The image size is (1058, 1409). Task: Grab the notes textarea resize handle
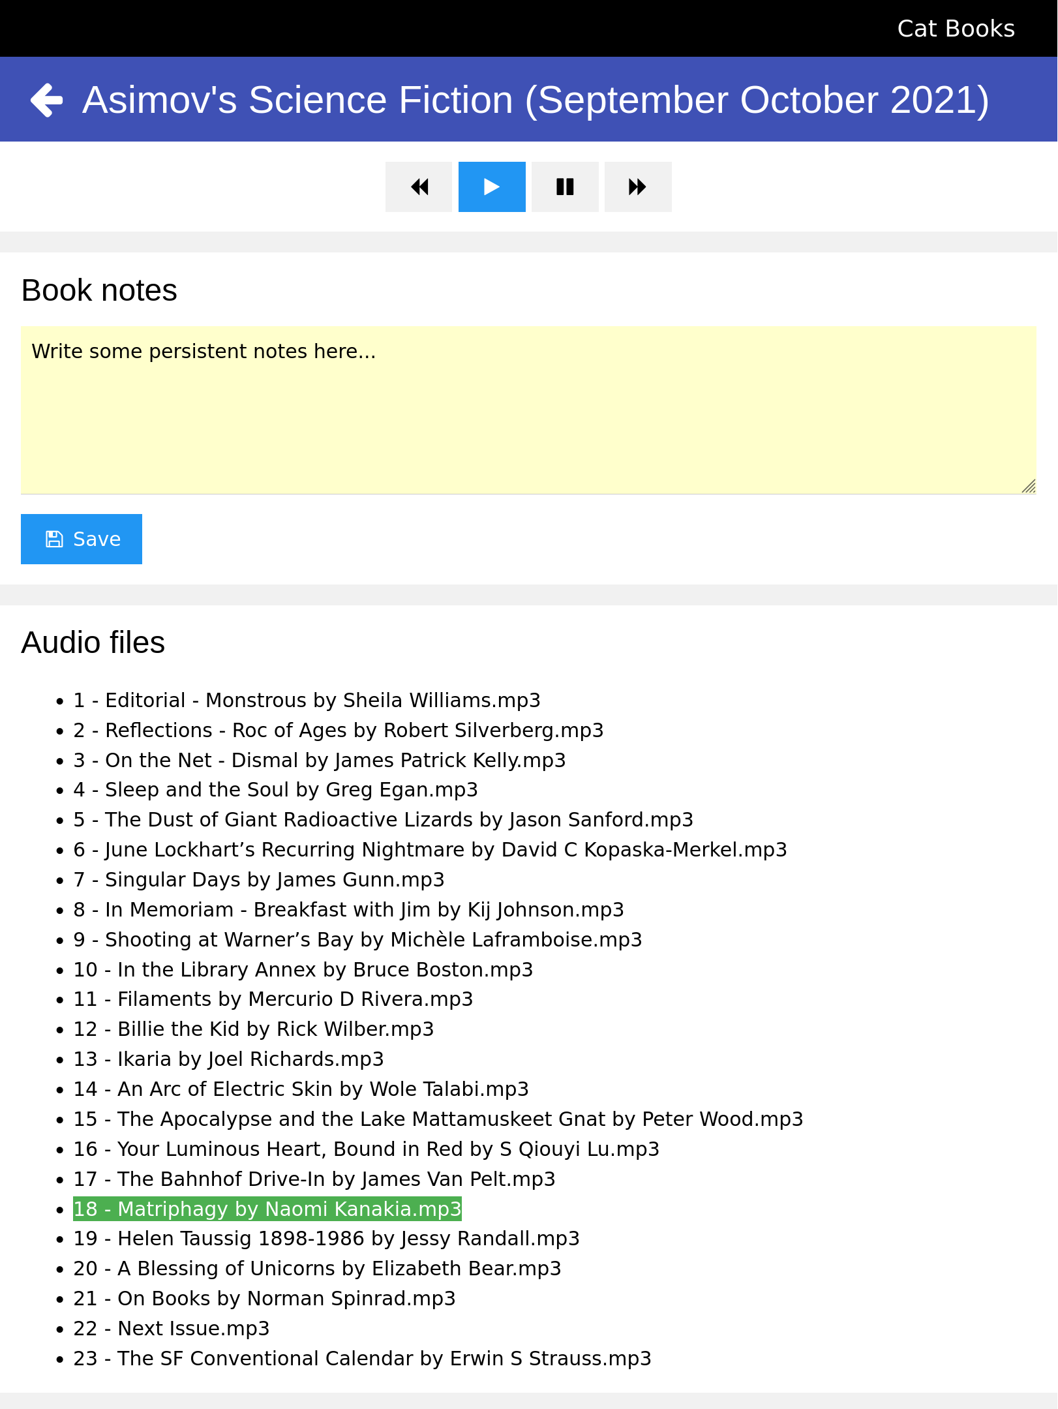[1029, 487]
